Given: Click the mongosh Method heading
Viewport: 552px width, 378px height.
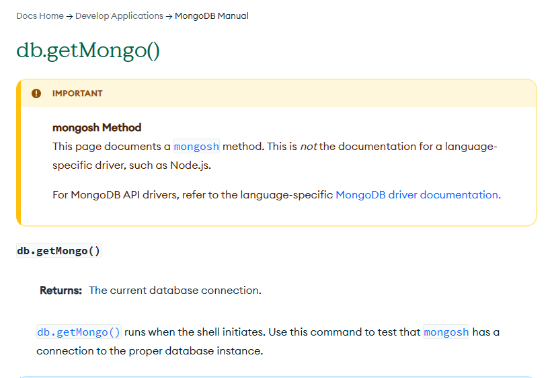Looking at the screenshot, I should pyautogui.click(x=97, y=128).
